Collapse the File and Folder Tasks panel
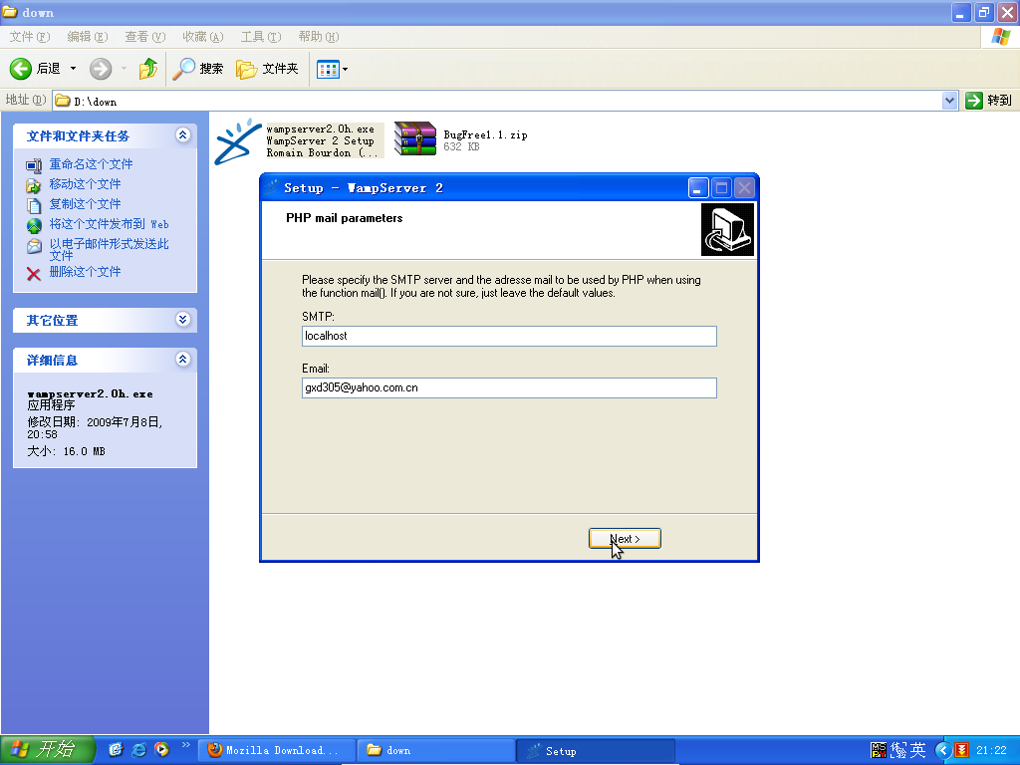This screenshot has width=1020, height=765. coord(183,135)
